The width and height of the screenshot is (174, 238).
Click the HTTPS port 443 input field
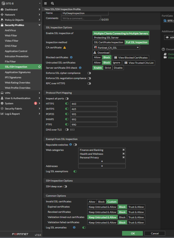point(94,104)
